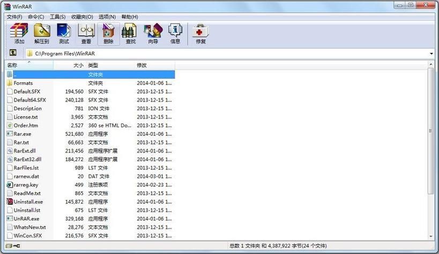
Task: Open the Favorites (收藏夹) menu
Action: click(x=82, y=17)
